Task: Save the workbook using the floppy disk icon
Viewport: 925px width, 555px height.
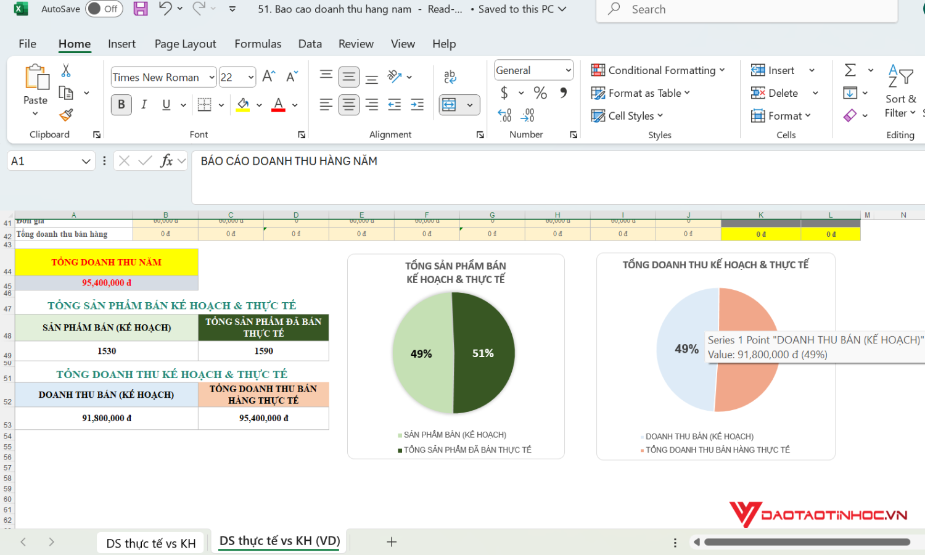Action: pos(141,9)
